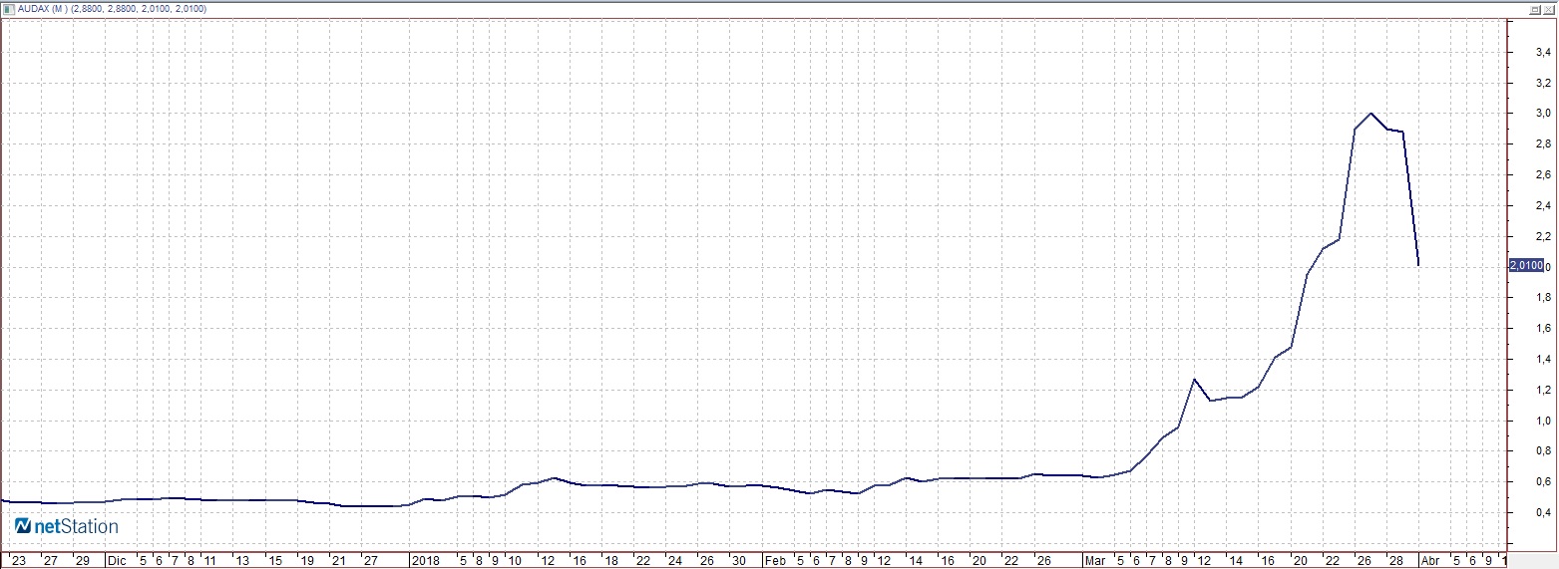Click the 2,0100 current price label
This screenshot has height=569, width=1559.
(1526, 266)
